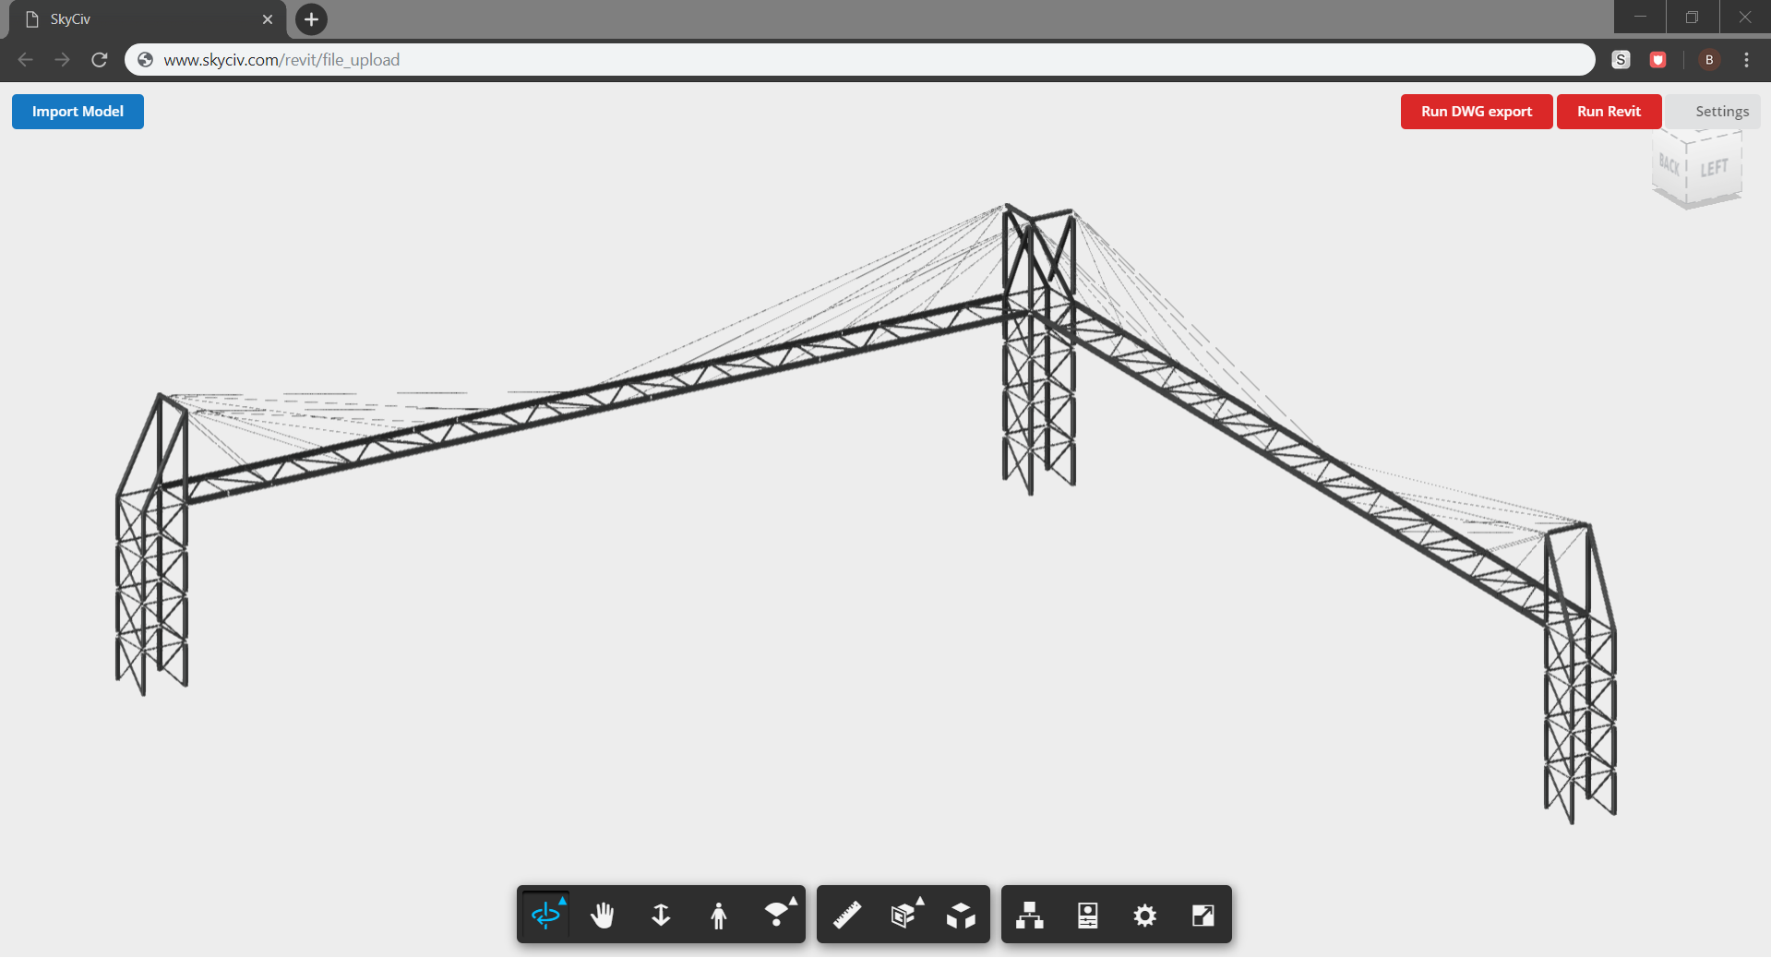Viewport: 1771px width, 958px height.
Task: Activate the vertical Zoom tool
Action: (x=661, y=915)
